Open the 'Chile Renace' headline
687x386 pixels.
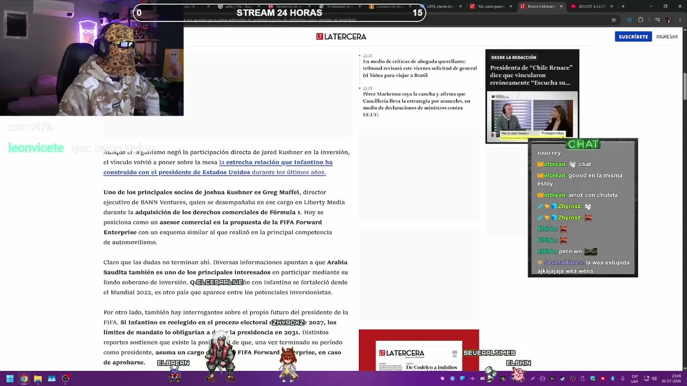[x=531, y=75]
